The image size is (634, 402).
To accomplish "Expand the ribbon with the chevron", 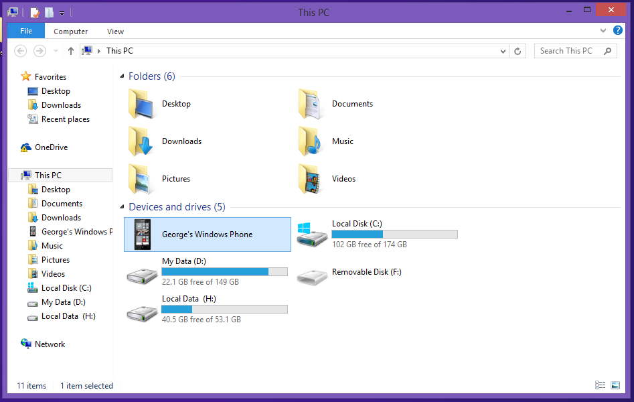I will 603,31.
